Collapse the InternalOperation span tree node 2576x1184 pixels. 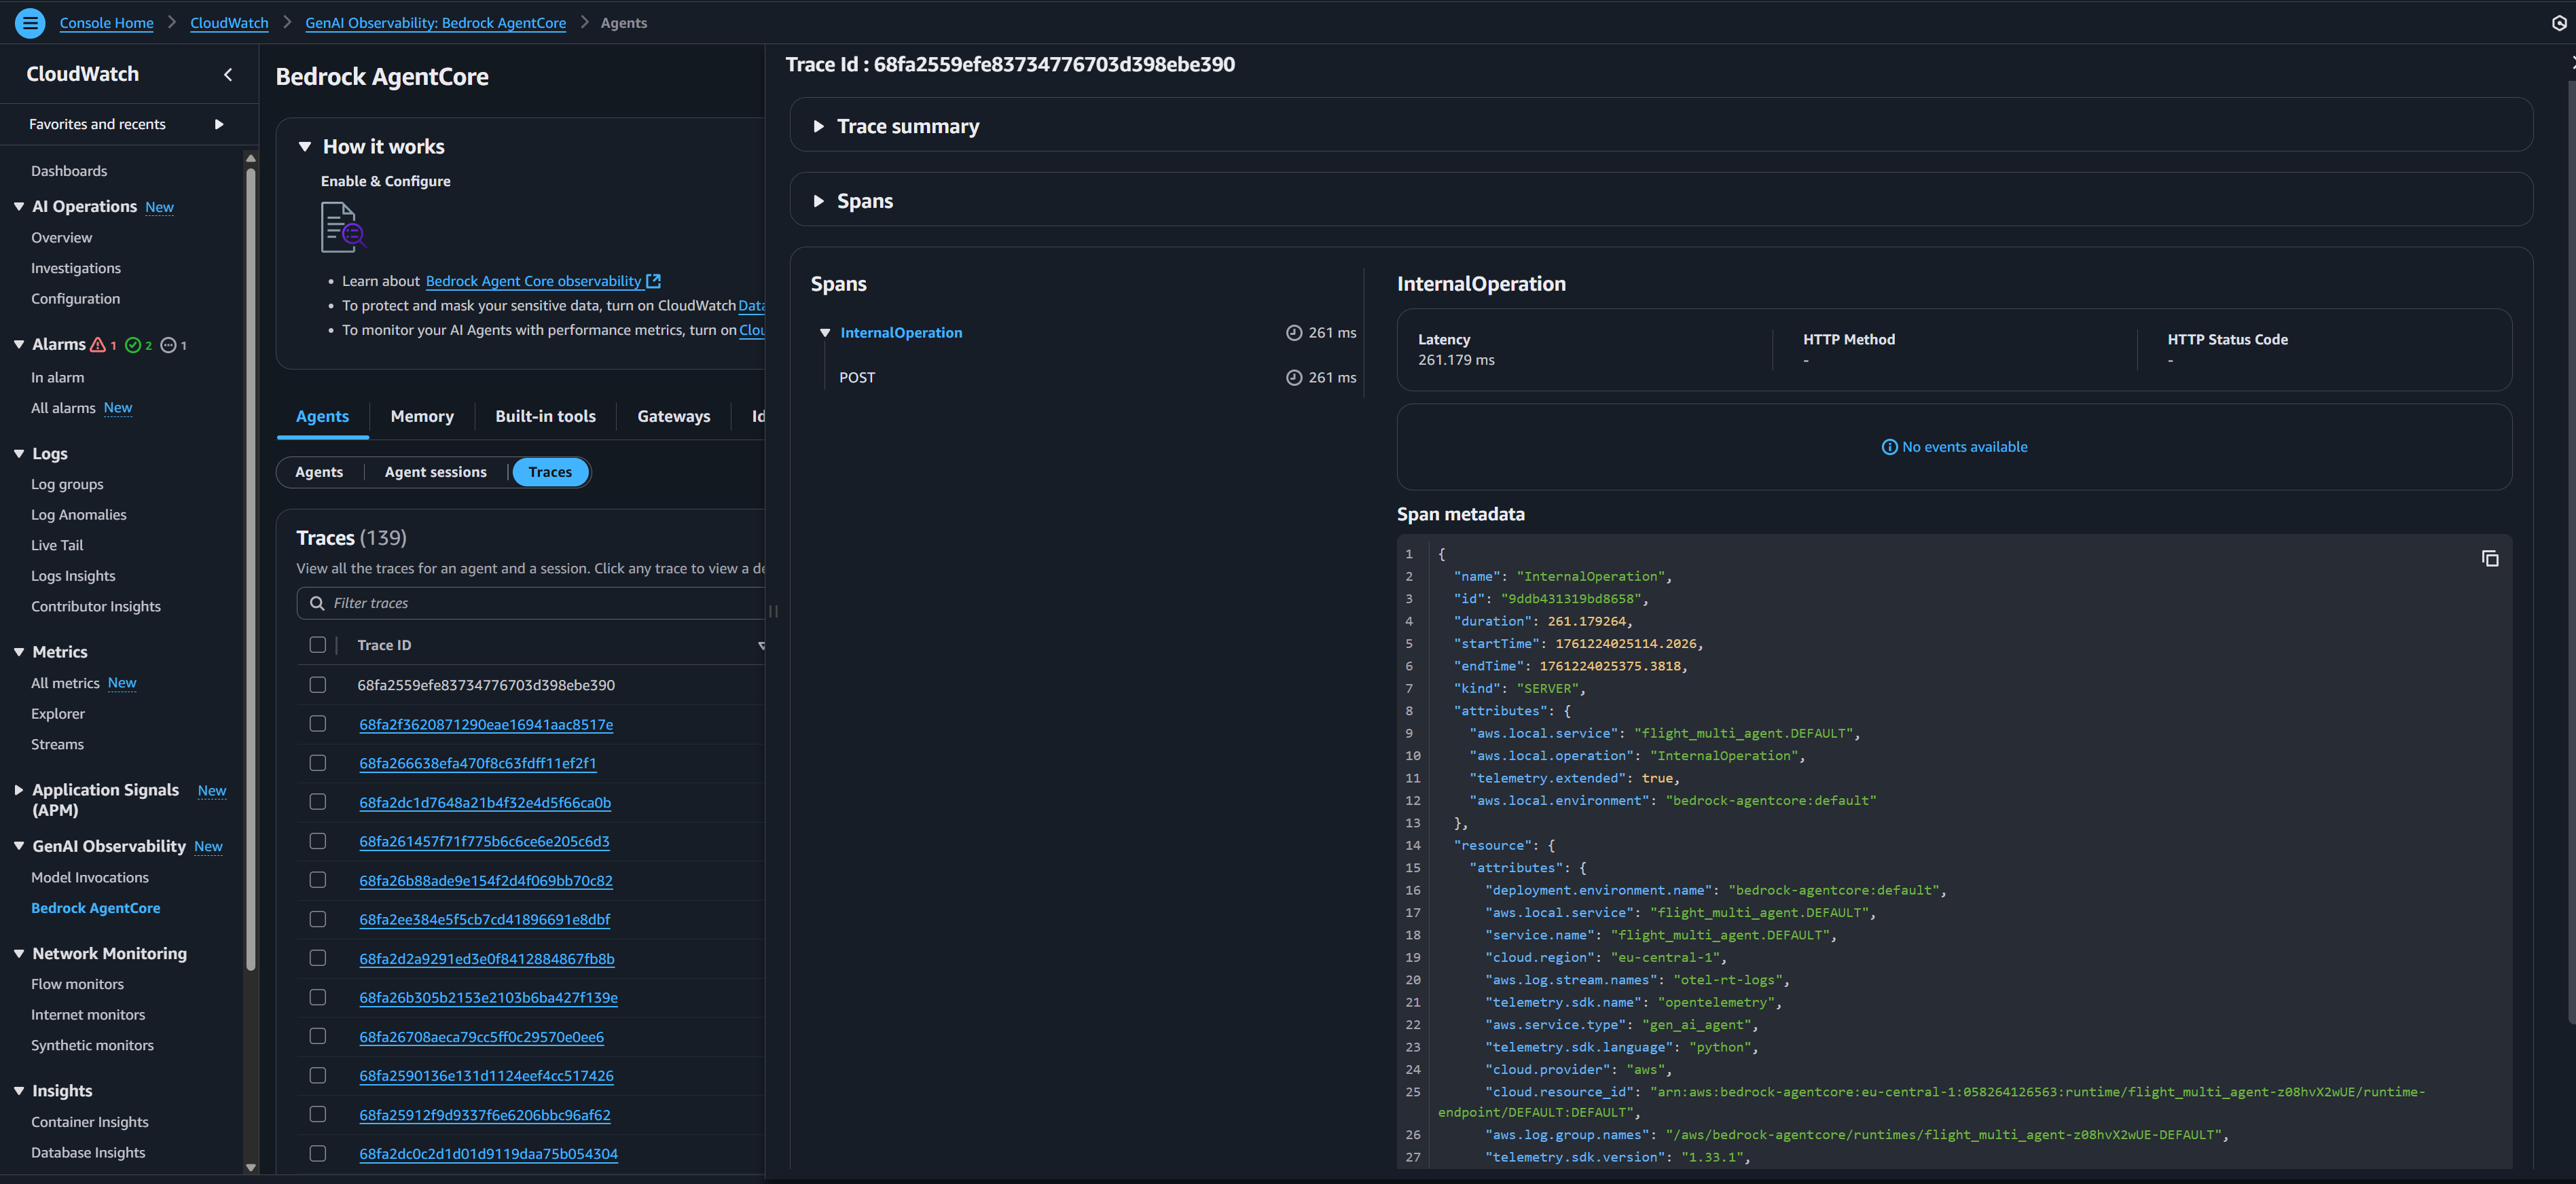(x=825, y=333)
